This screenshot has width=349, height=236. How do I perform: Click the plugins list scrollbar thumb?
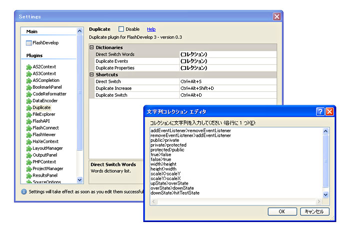(80, 92)
